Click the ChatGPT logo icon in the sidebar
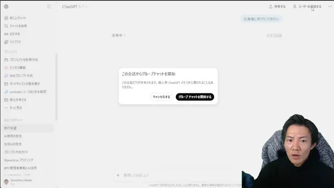Image resolution: width=334 pixels, height=188 pixels. [6, 7]
